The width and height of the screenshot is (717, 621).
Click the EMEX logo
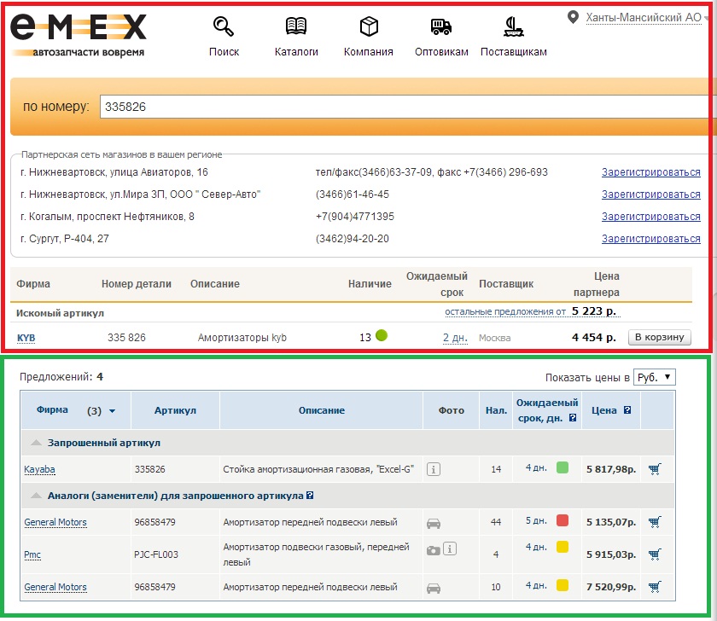pos(79,35)
